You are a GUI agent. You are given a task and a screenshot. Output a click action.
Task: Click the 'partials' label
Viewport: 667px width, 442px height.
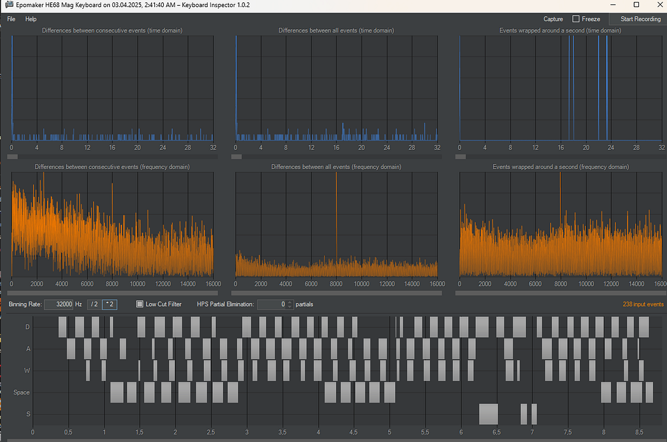[x=304, y=304]
